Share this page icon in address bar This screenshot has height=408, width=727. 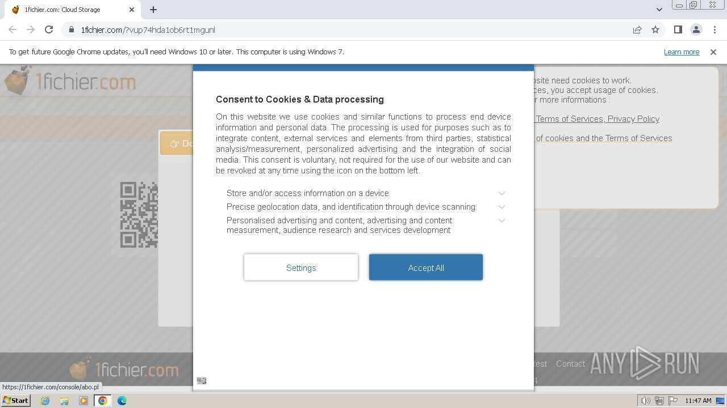(x=637, y=30)
